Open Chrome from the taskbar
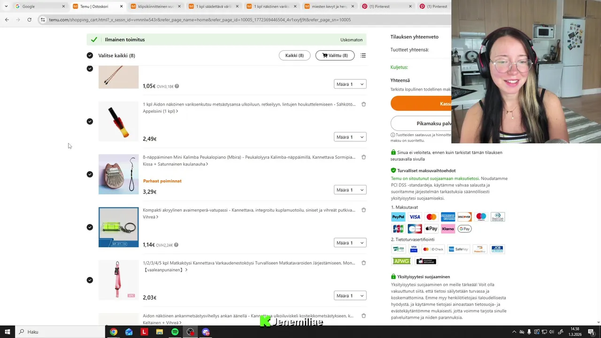The height and width of the screenshot is (338, 601). click(x=114, y=332)
